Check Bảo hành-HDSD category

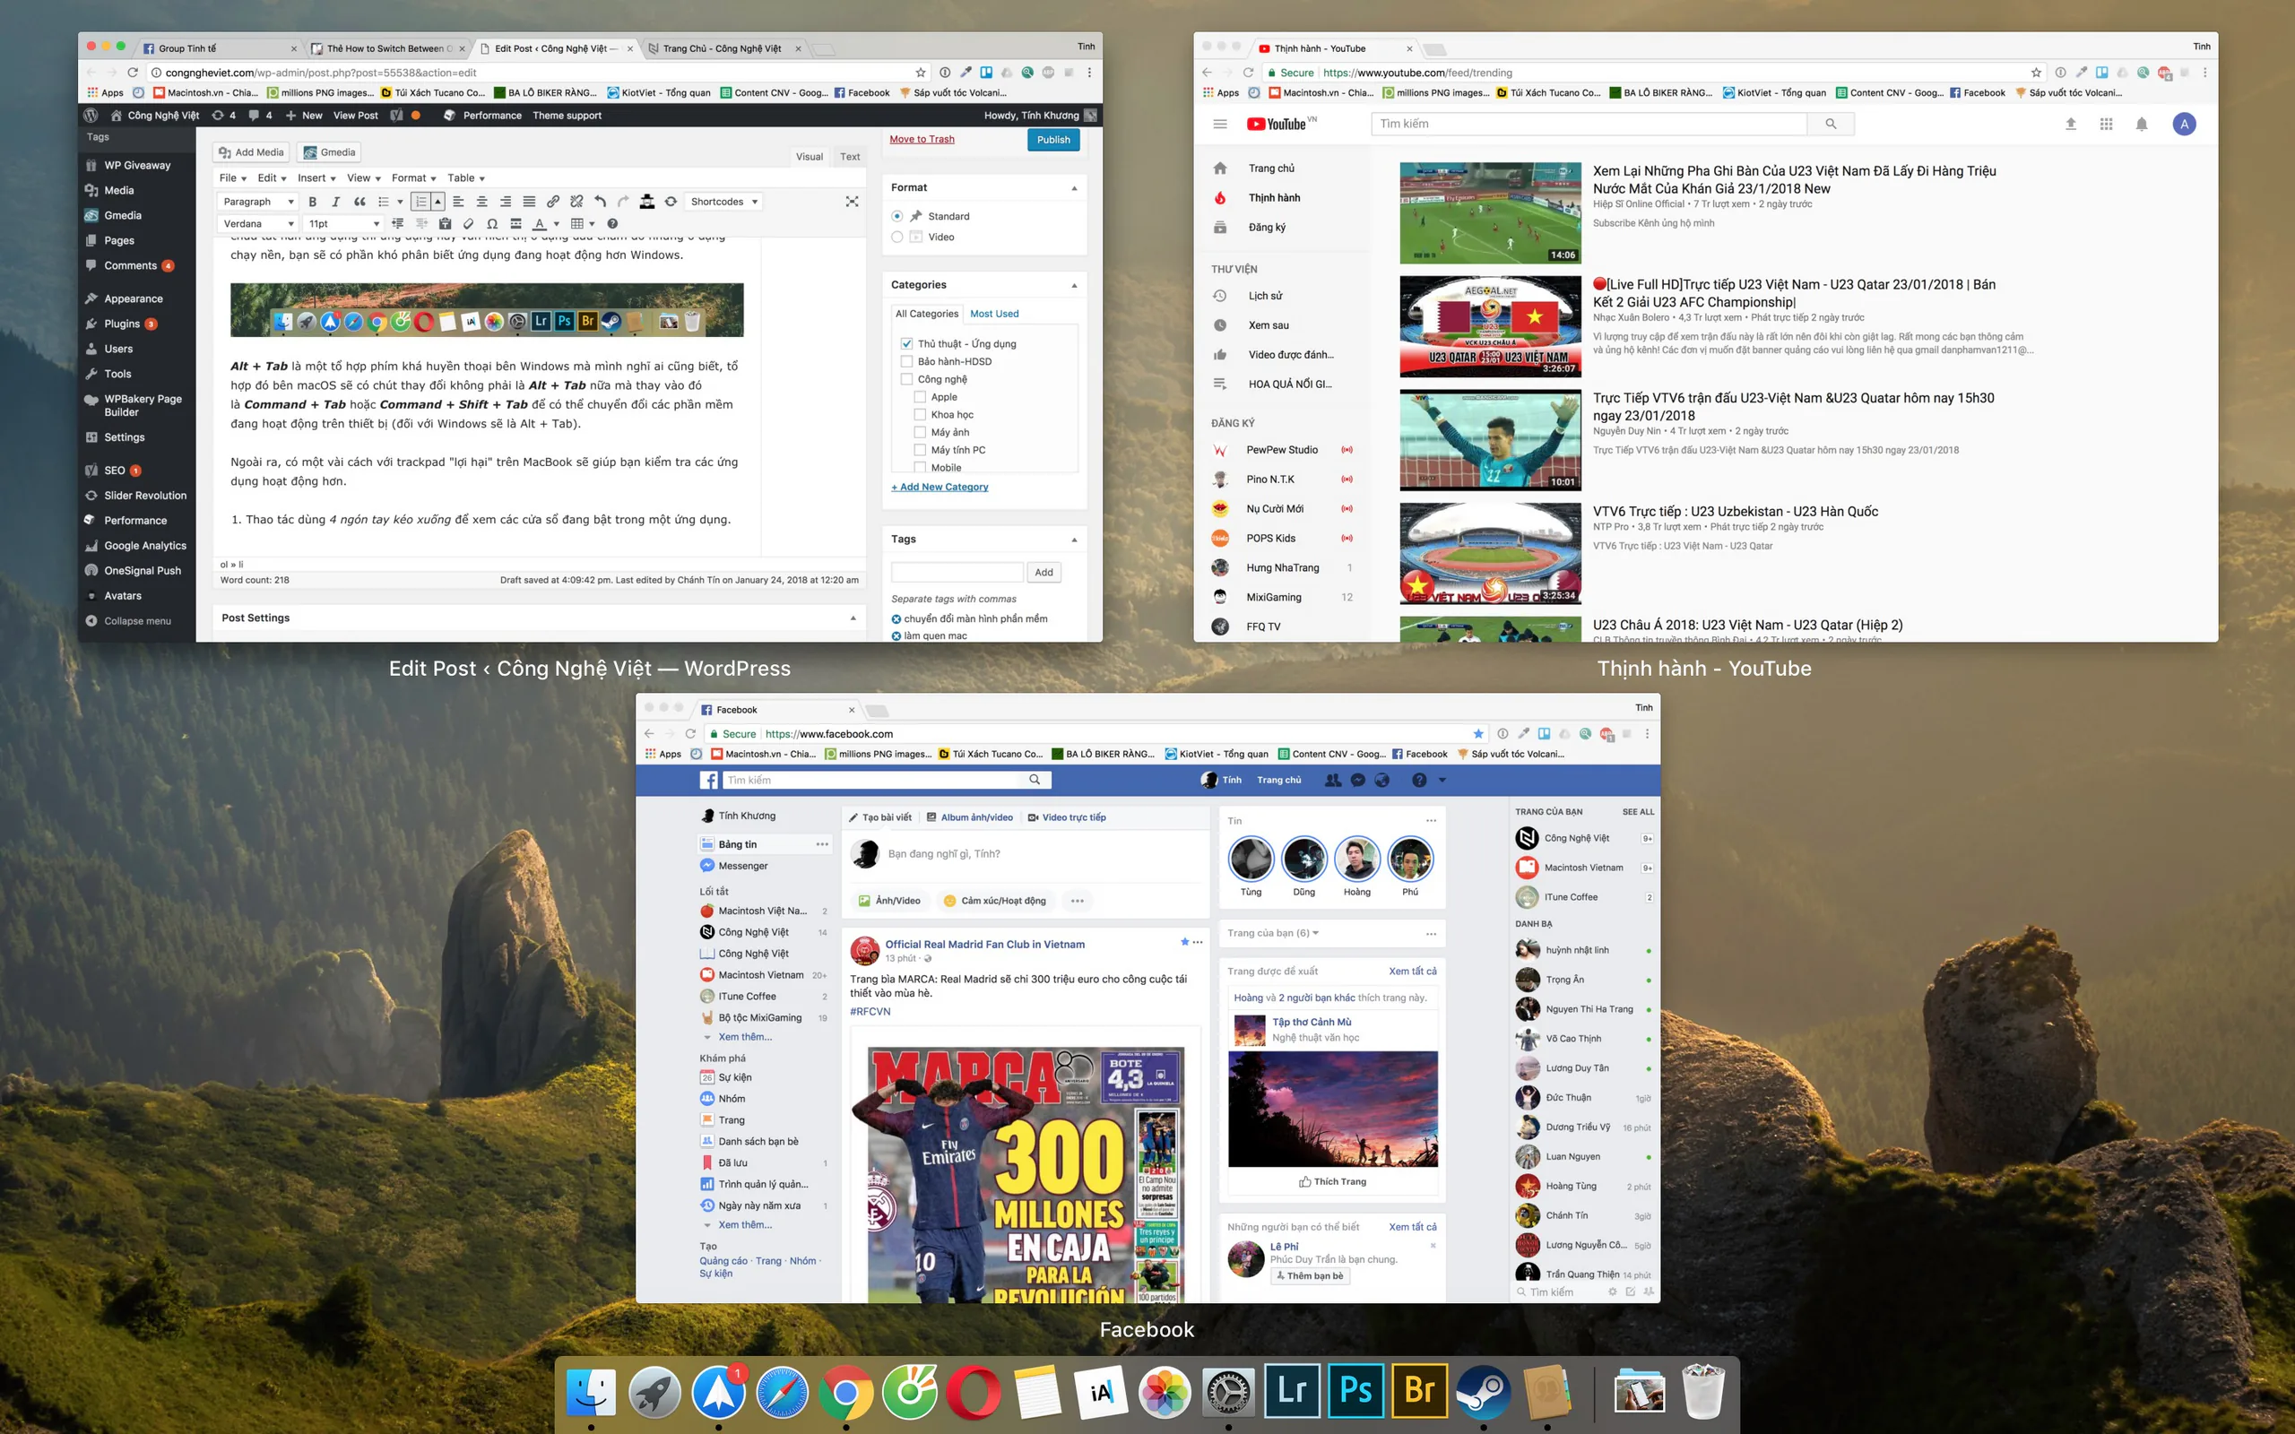click(x=906, y=361)
